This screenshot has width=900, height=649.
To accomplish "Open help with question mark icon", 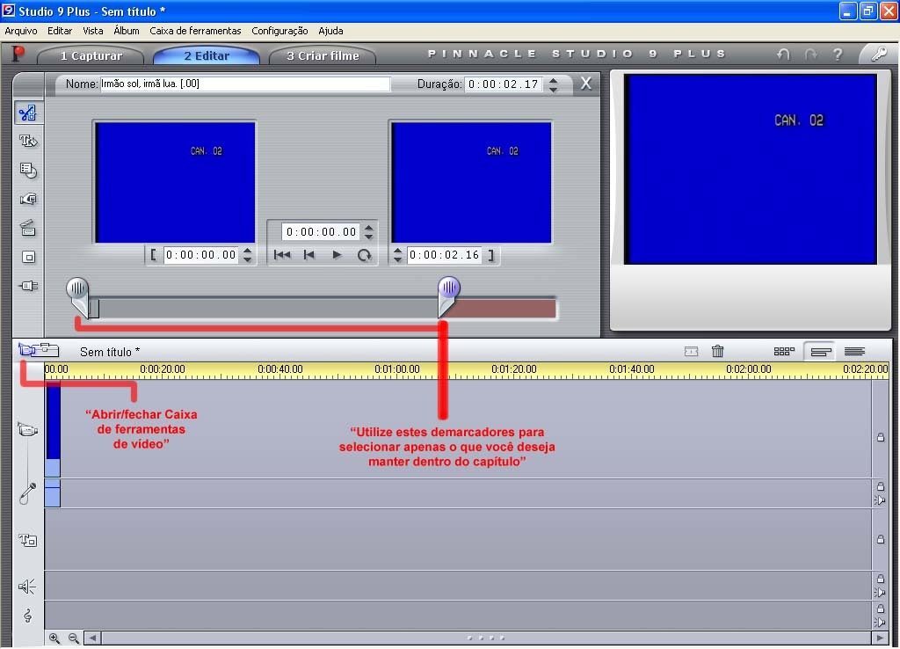I will pos(838,54).
